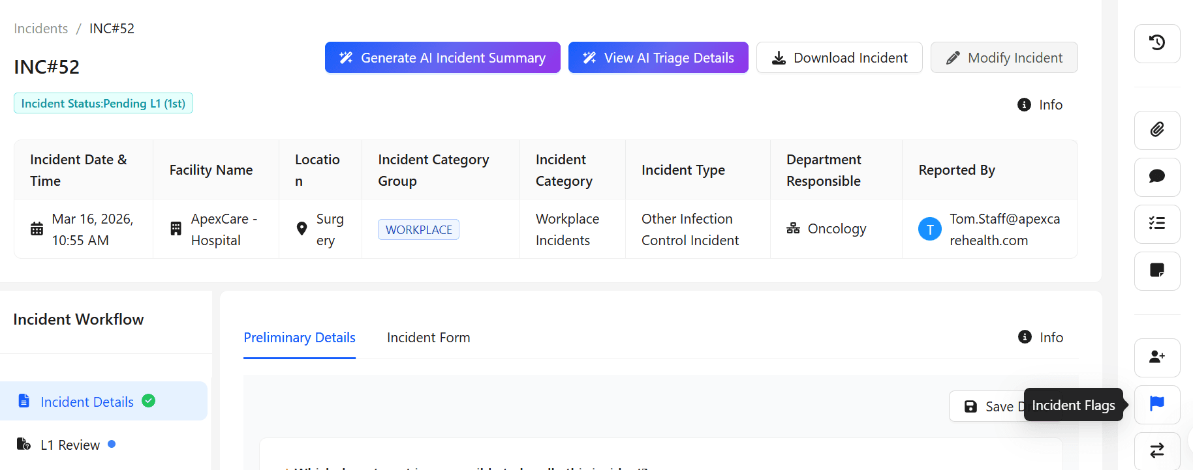Go to Incidents breadcrumb link
The height and width of the screenshot is (470, 1193).
41,29
